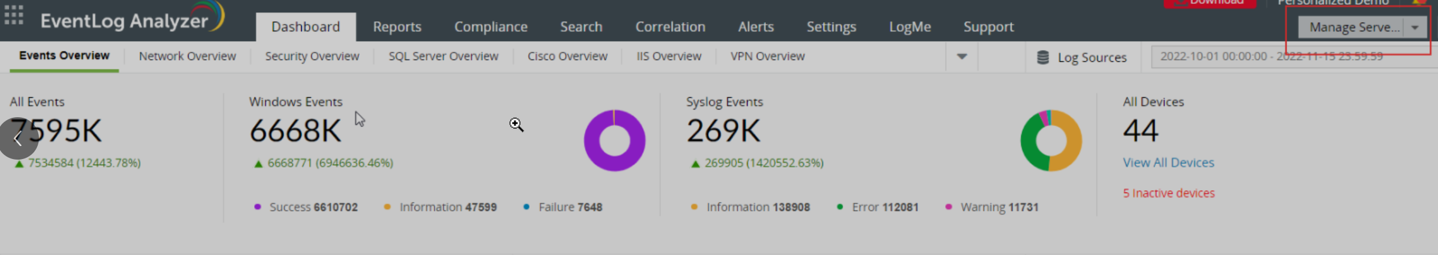Go to previous widget with left arrow

18,139
